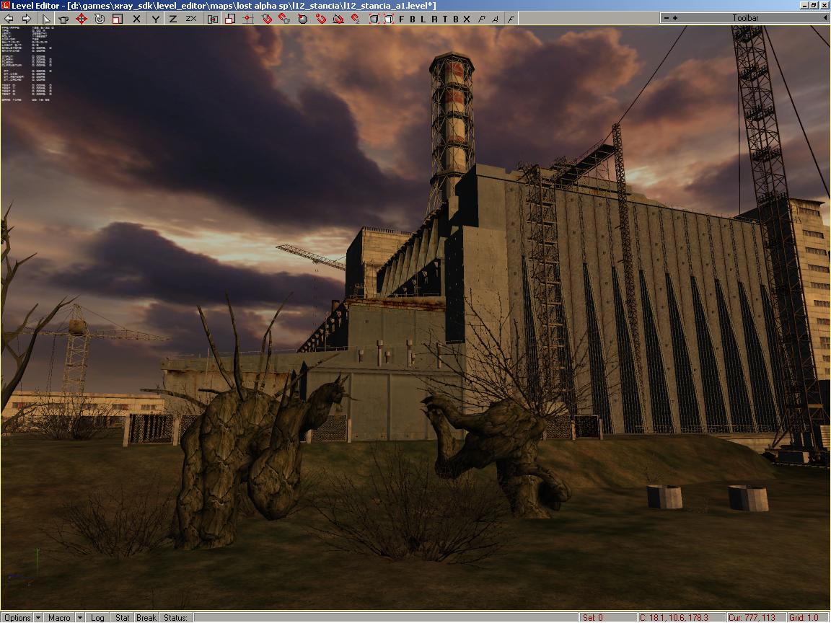Toggle the non-uniform scale icon
Image resolution: width=831 pixels, height=623 pixels.
[x=230, y=19]
